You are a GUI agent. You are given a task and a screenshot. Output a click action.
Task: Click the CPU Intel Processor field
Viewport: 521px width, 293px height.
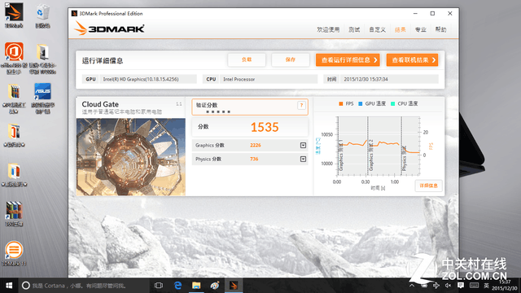(x=268, y=79)
